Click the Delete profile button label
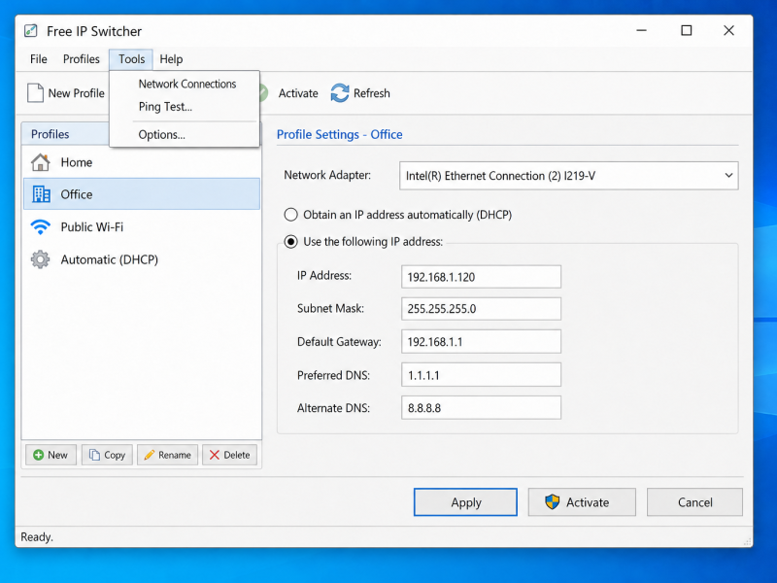The image size is (777, 583). coord(236,455)
